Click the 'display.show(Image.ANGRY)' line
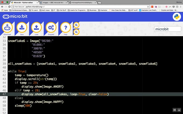The height and width of the screenshot is (114, 183). pos(42,87)
